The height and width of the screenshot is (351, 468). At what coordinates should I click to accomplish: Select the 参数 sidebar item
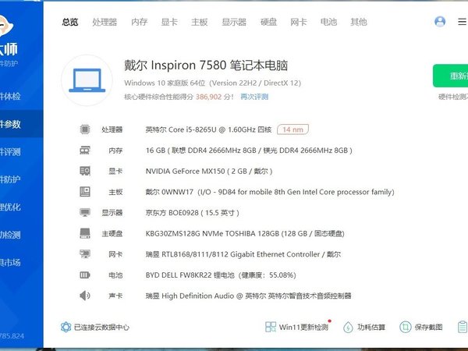(x=22, y=124)
